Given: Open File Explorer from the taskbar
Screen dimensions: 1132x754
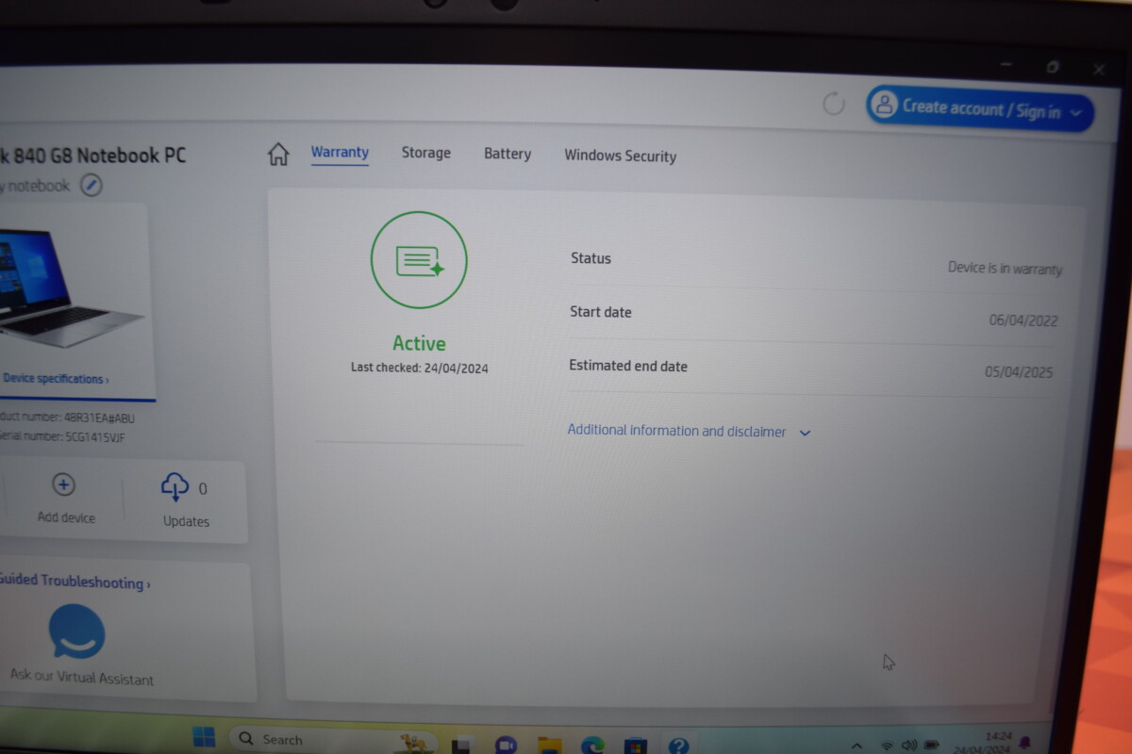Looking at the screenshot, I should tap(550, 746).
